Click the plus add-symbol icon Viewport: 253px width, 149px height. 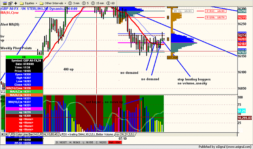[16, 3]
